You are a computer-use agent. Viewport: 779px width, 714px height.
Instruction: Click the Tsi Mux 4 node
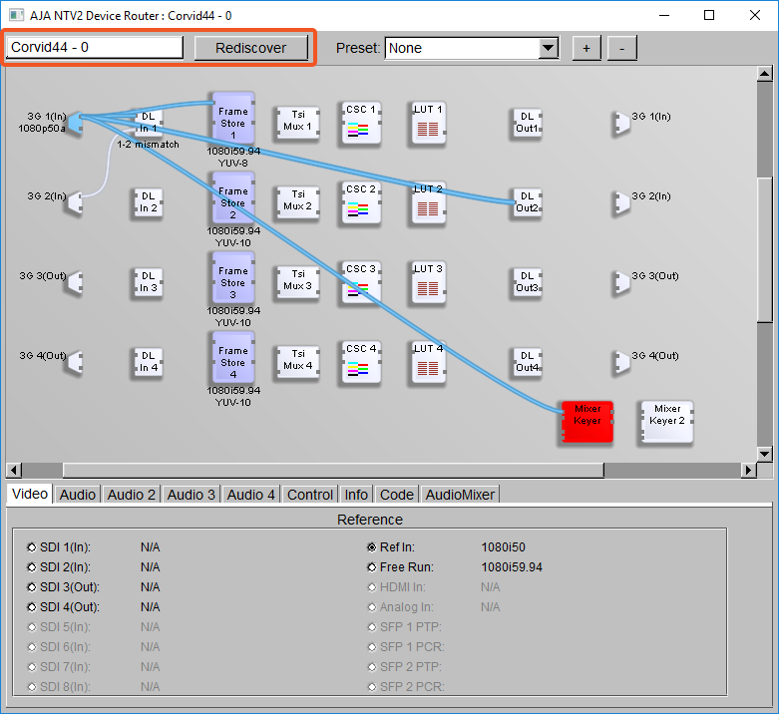pos(296,362)
